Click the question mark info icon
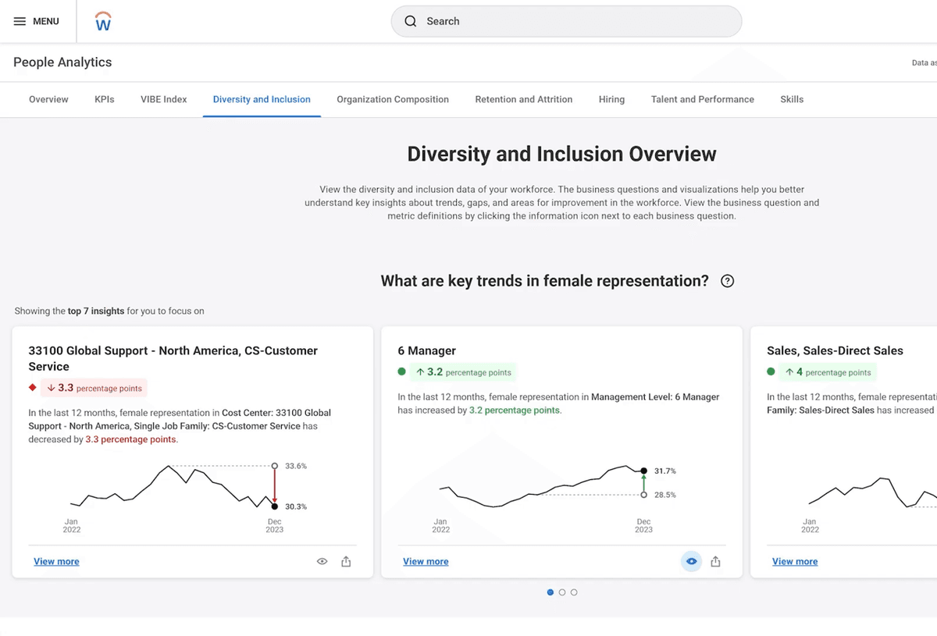 [x=727, y=281]
